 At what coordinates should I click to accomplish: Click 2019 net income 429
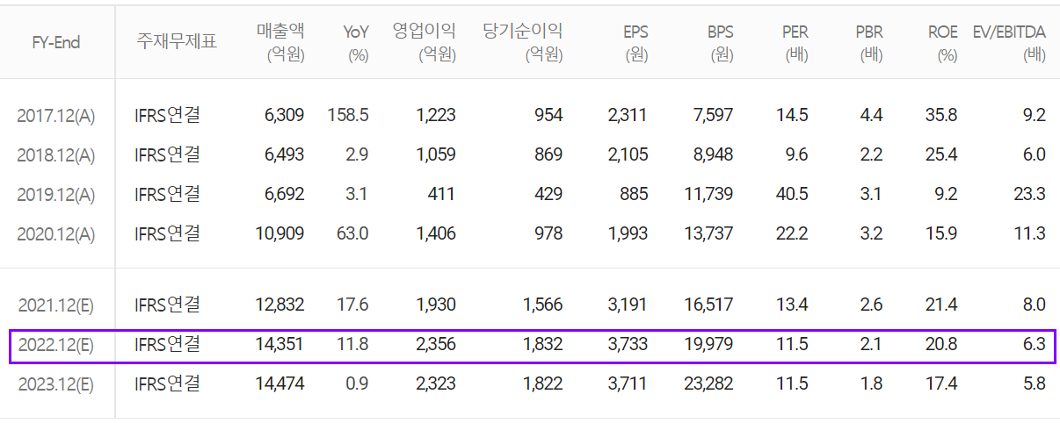point(548,194)
